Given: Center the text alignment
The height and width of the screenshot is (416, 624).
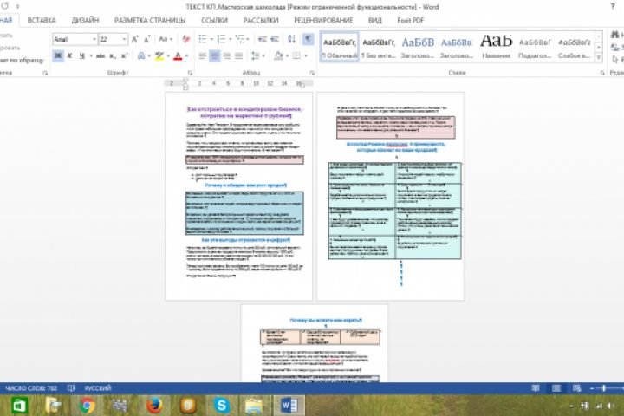Looking at the screenshot, I should tap(215, 55).
